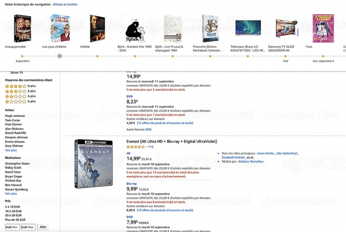Open Jake Gyllenhaal actor link
346x232 pixels.
(x=286, y=153)
